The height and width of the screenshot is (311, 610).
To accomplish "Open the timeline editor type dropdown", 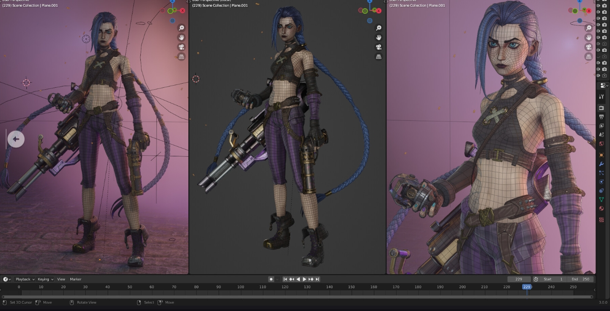I will (x=7, y=279).
